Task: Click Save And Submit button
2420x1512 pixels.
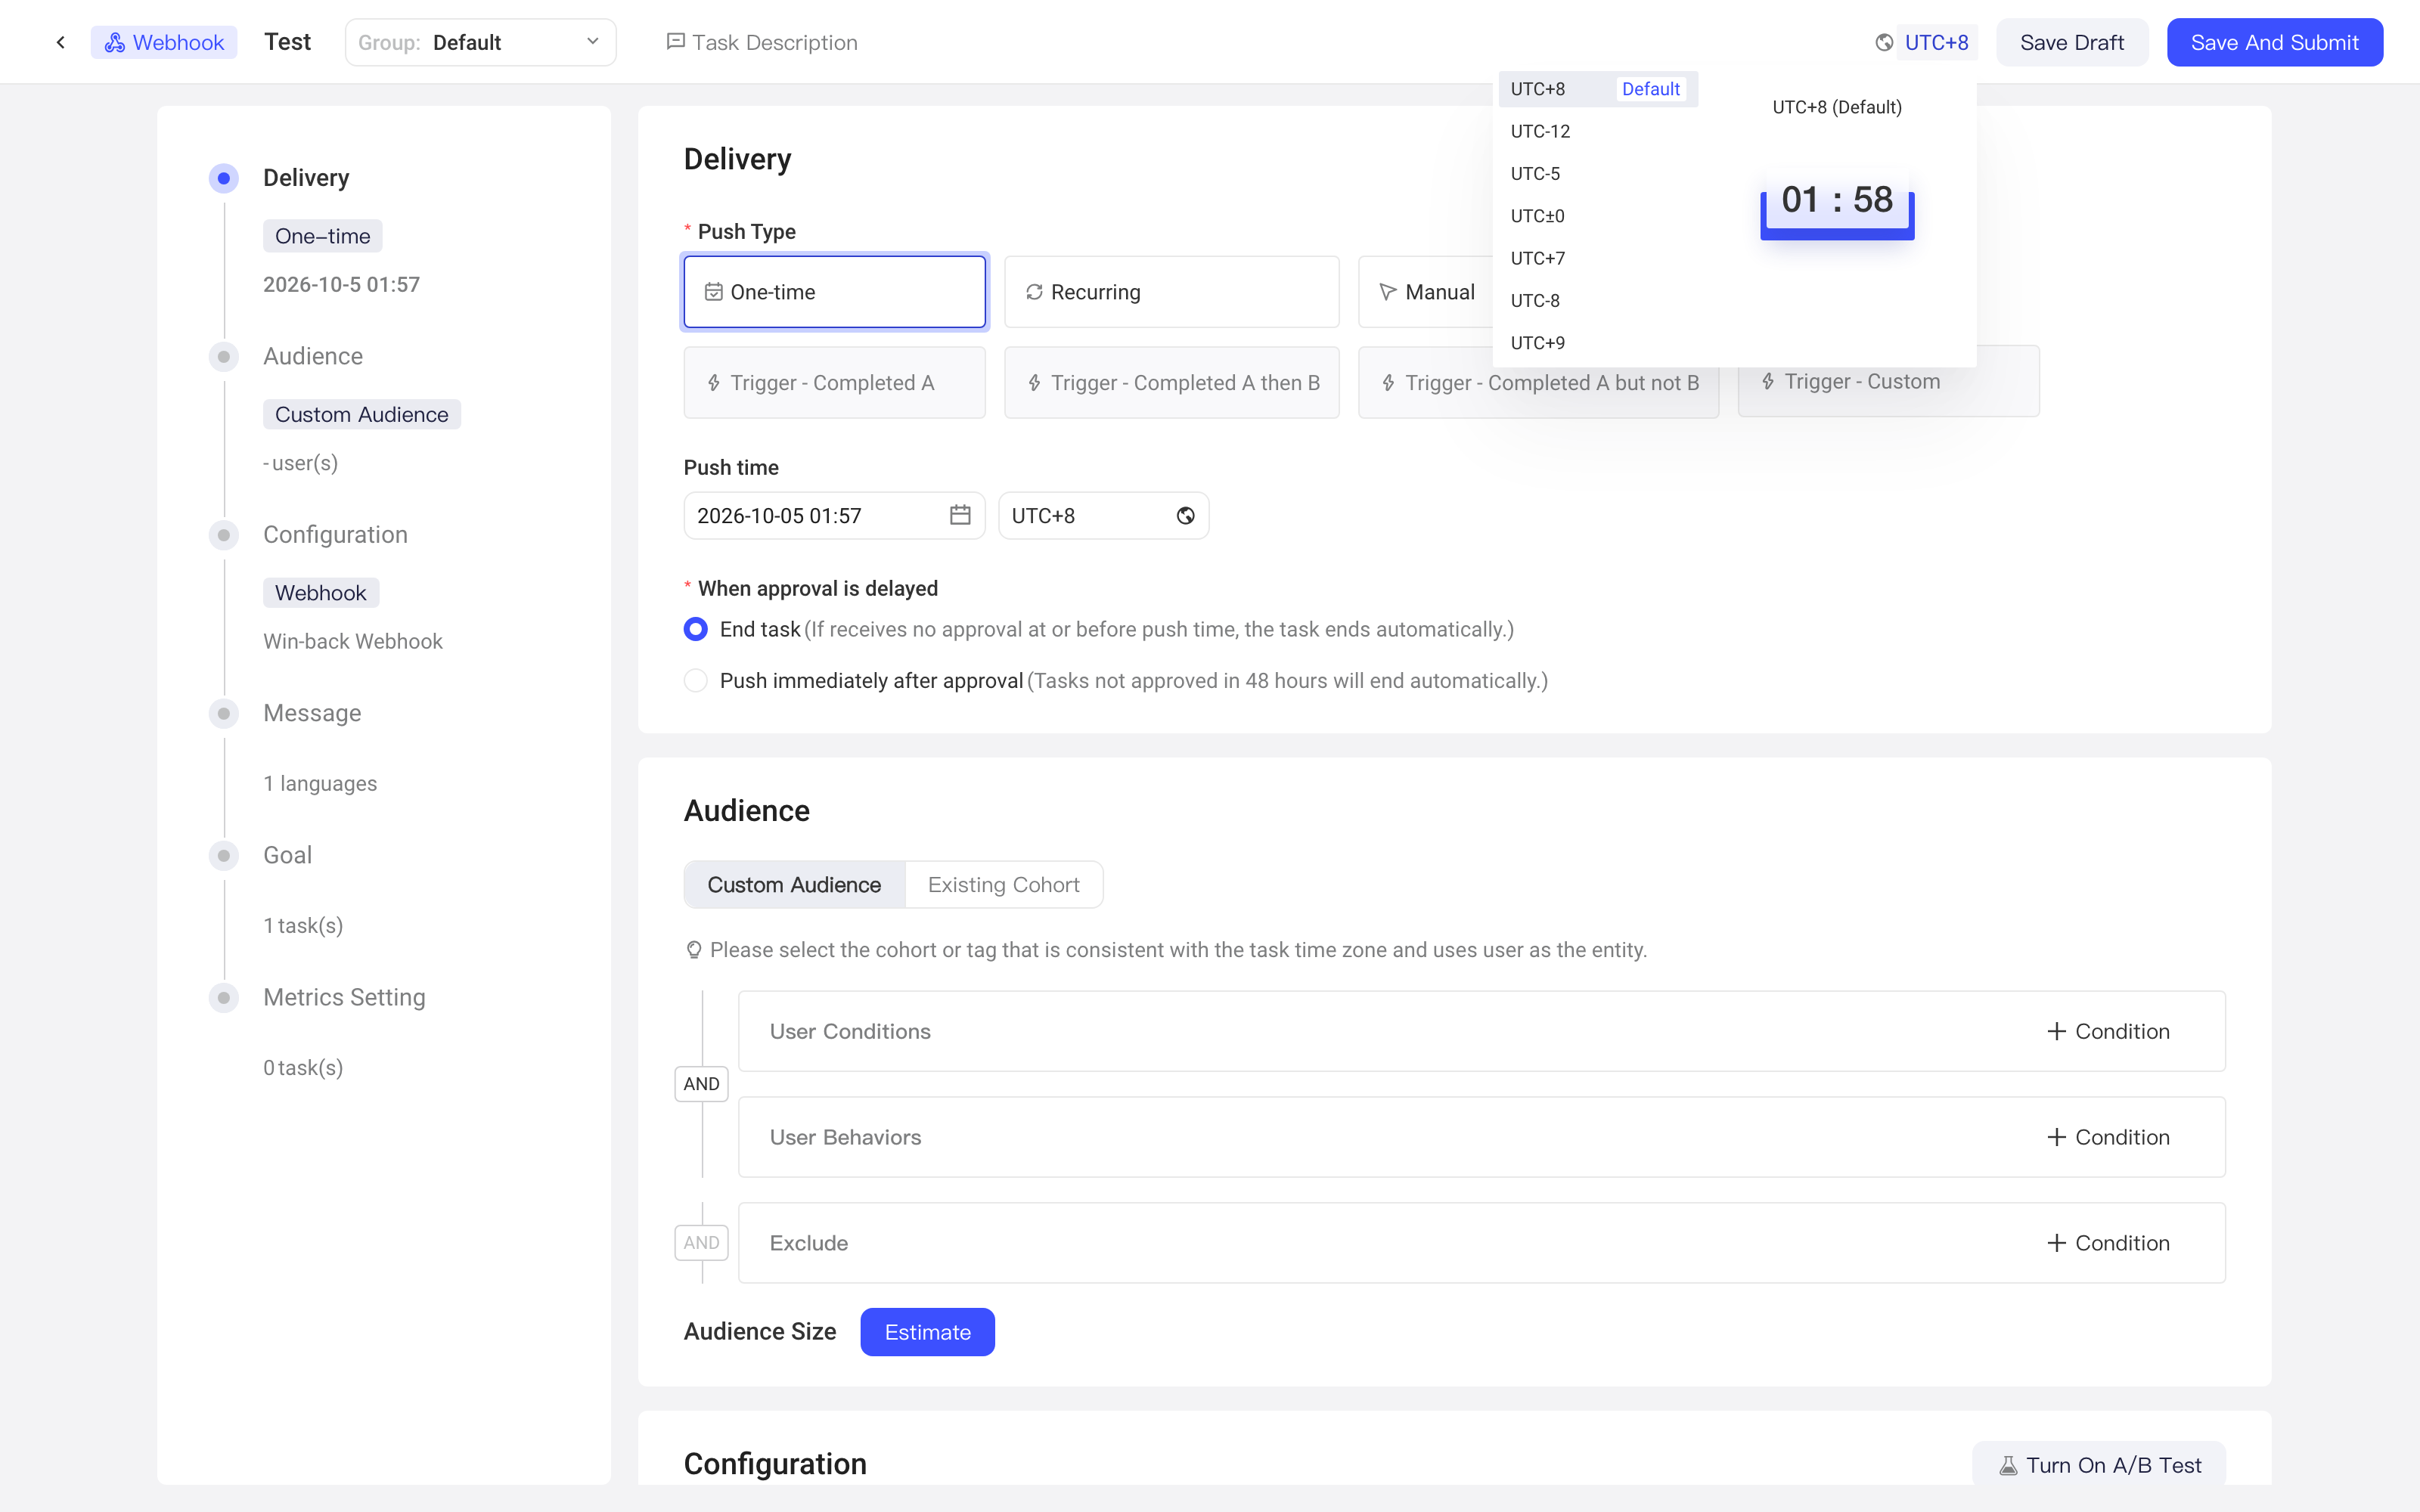Action: (x=2274, y=42)
